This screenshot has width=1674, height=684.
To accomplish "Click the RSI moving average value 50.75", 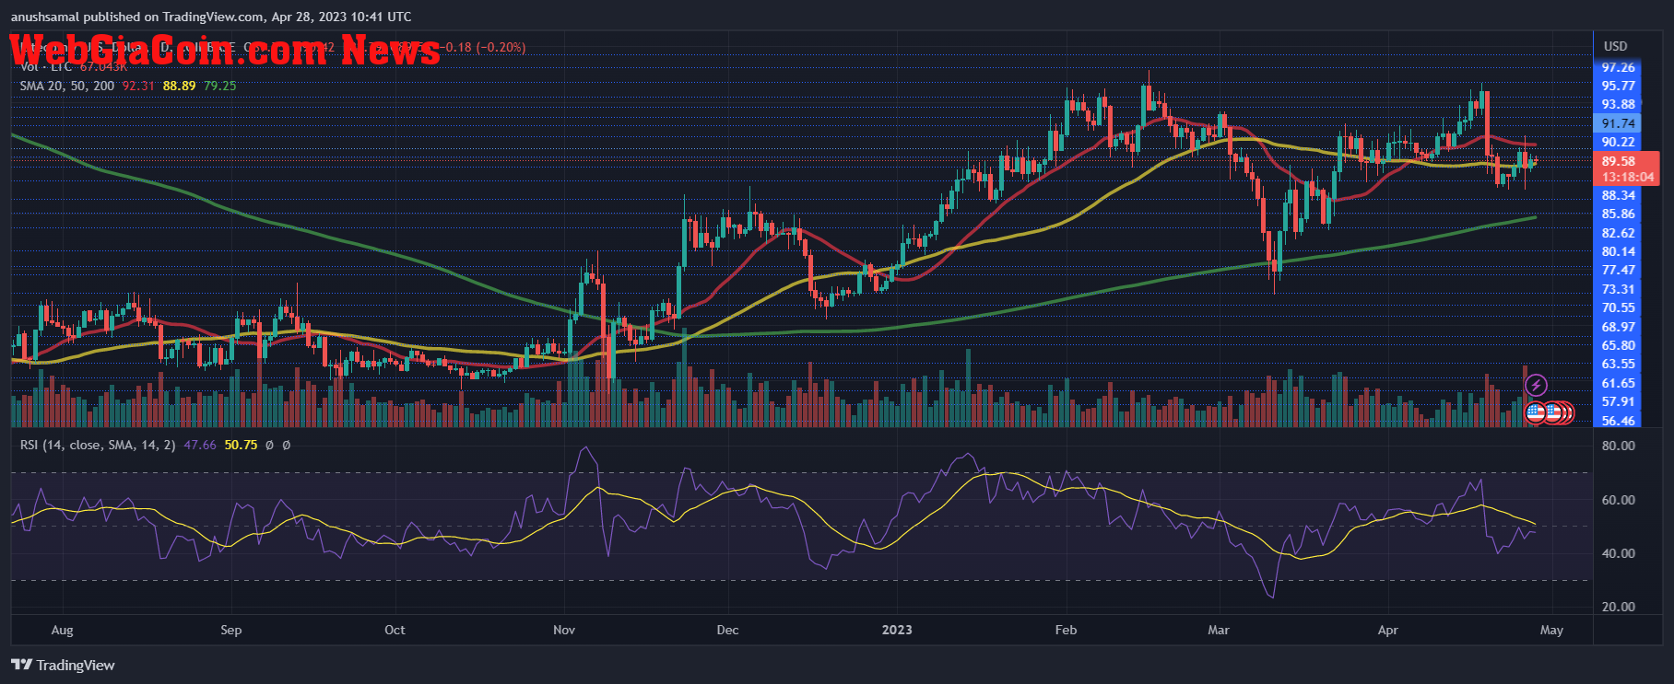I will [x=241, y=445].
